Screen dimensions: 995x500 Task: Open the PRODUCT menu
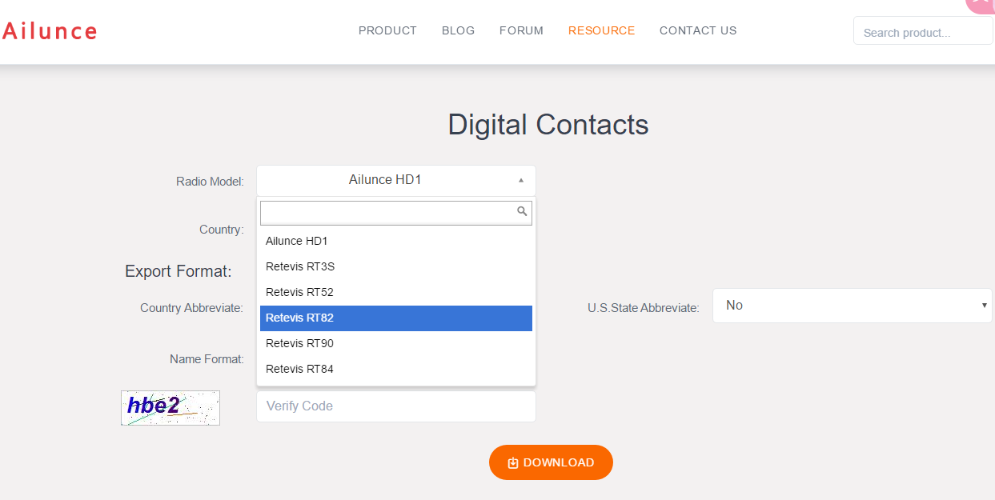[x=387, y=30]
